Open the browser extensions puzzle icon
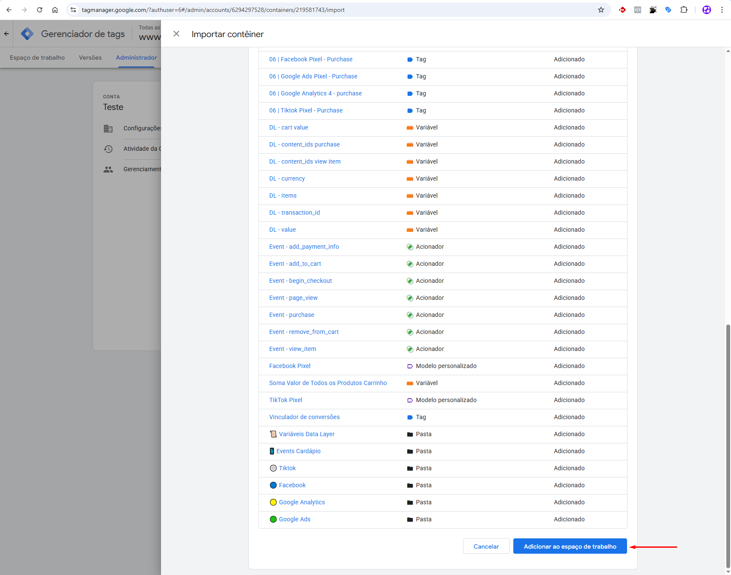This screenshot has width=731, height=575. point(684,10)
